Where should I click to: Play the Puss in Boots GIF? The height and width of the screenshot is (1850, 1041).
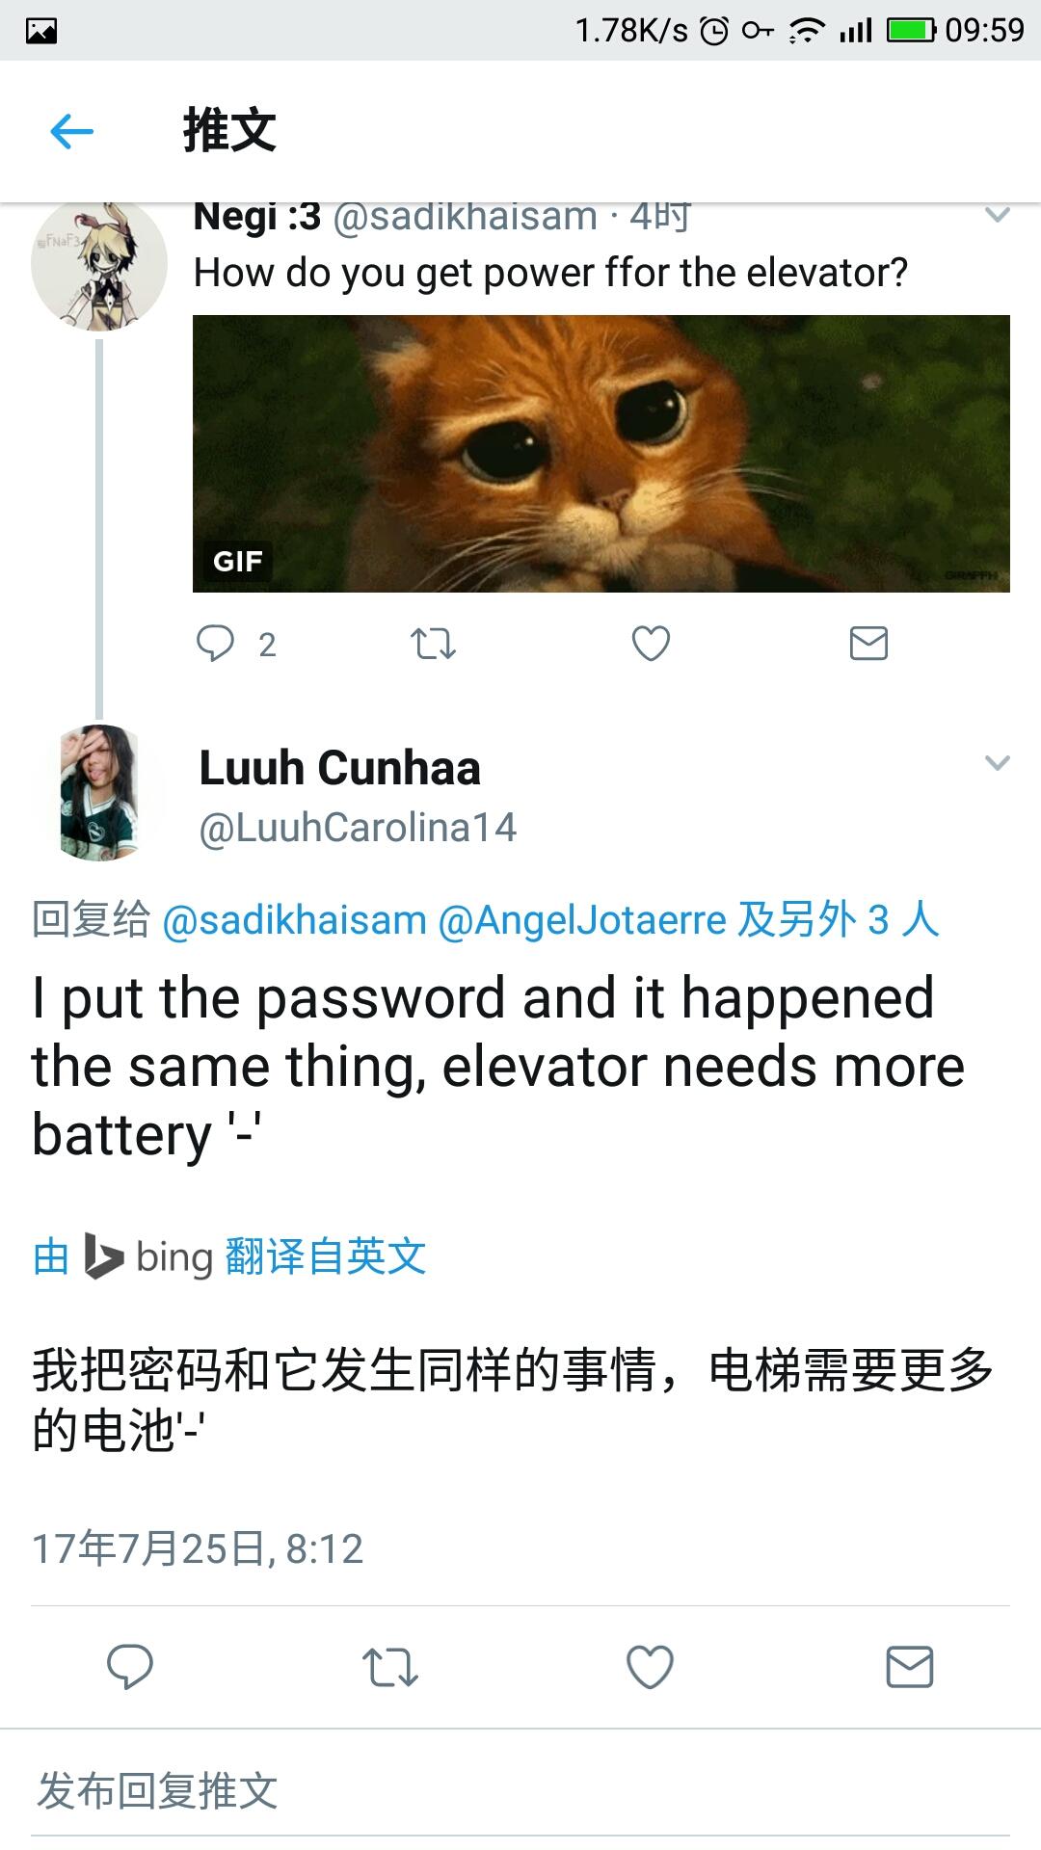[601, 454]
